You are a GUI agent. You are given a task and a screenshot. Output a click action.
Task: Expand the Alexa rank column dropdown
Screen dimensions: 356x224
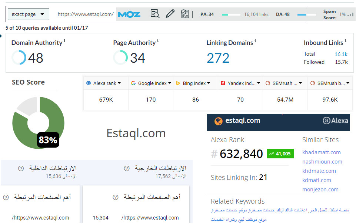(x=119, y=83)
